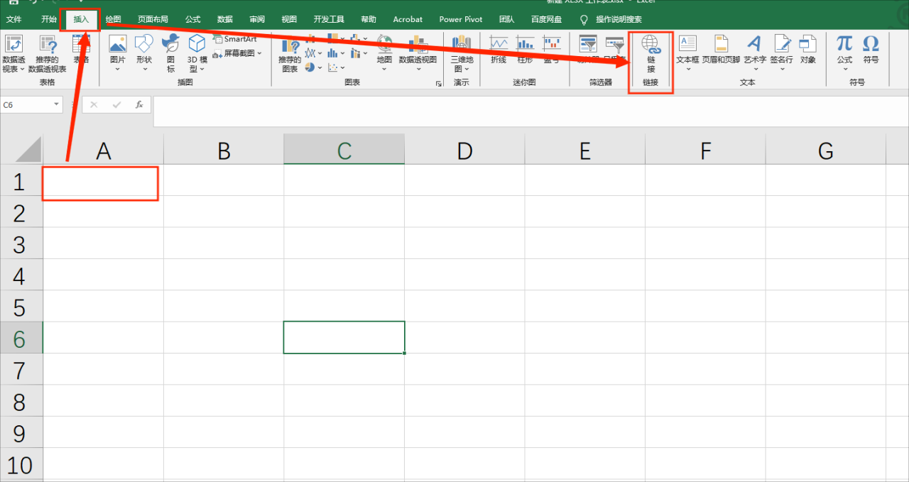Click the hierarchy treemap chart icon
This screenshot has height=482, width=909.
click(x=332, y=39)
